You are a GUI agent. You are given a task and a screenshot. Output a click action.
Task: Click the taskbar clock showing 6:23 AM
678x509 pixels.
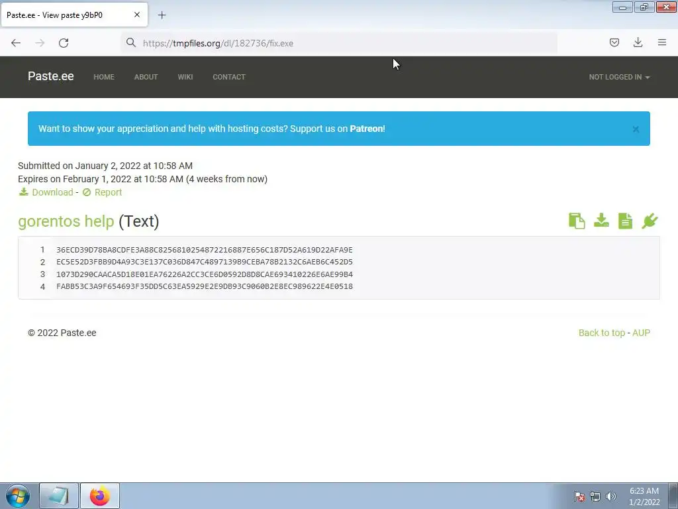[x=644, y=496]
